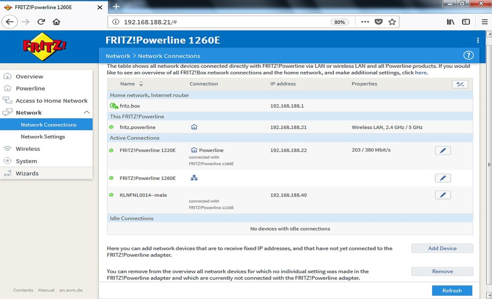Image resolution: width=492 pixels, height=299 pixels.
Task: Click the IP address column header
Action: pyautogui.click(x=283, y=84)
